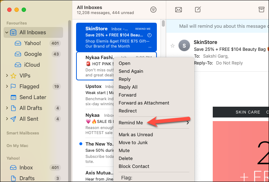Click the On My Mac section header
The height and width of the screenshot is (182, 269).
click(17, 146)
